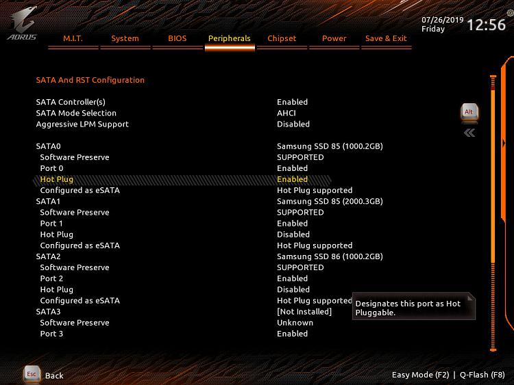Click Easy Mode (F2) button

(420, 375)
